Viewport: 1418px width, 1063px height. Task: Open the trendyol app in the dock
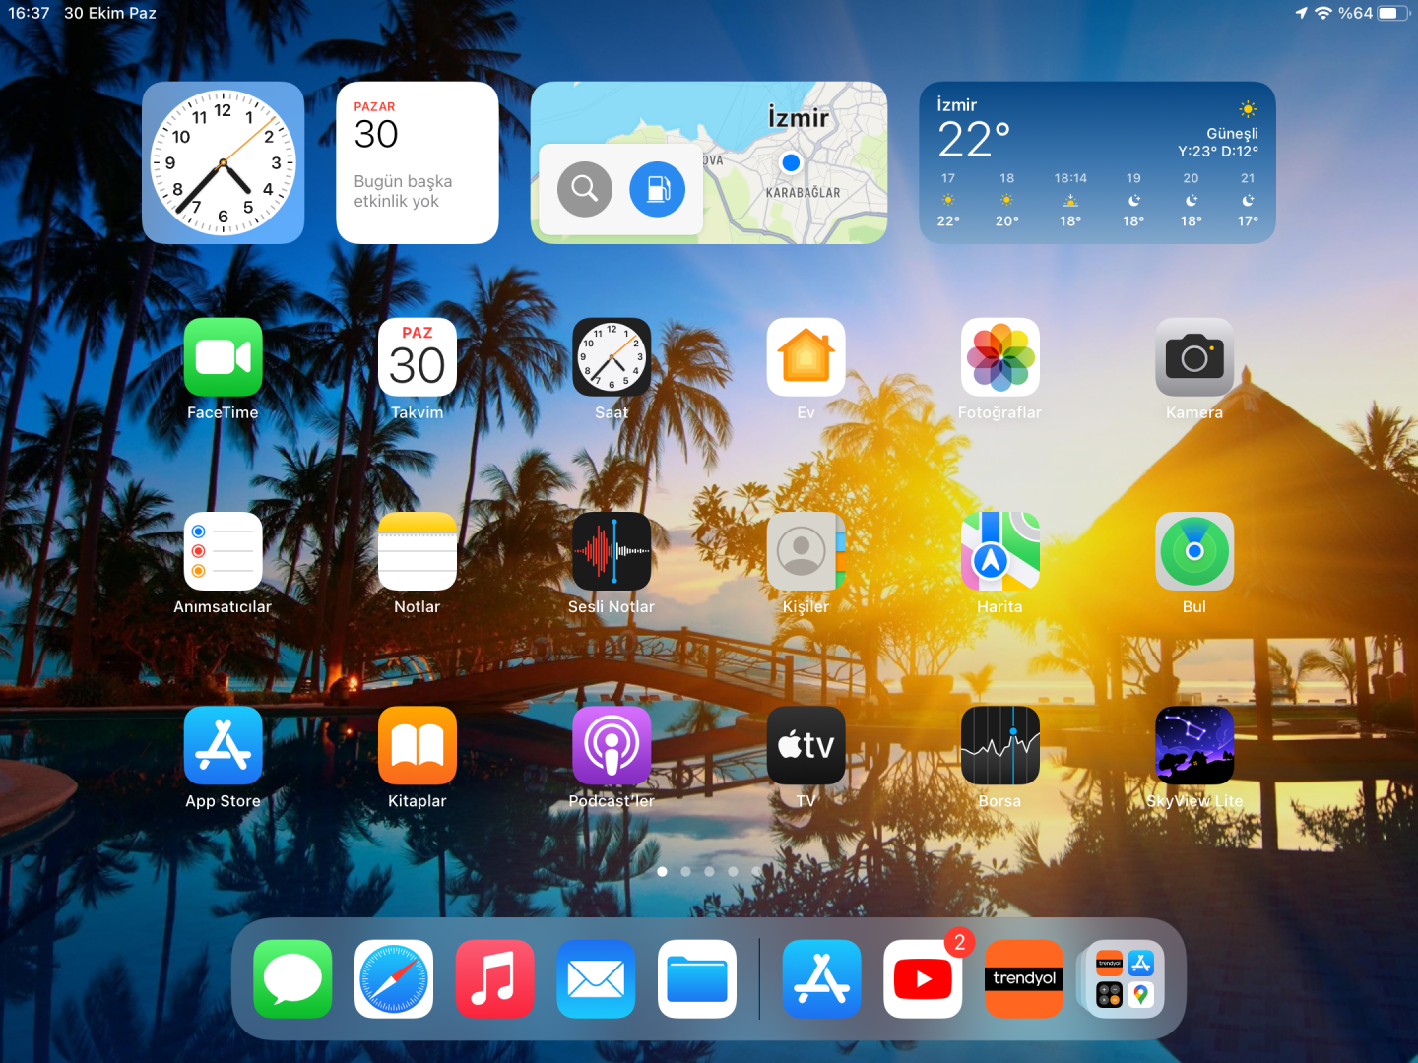pyautogui.click(x=1024, y=979)
